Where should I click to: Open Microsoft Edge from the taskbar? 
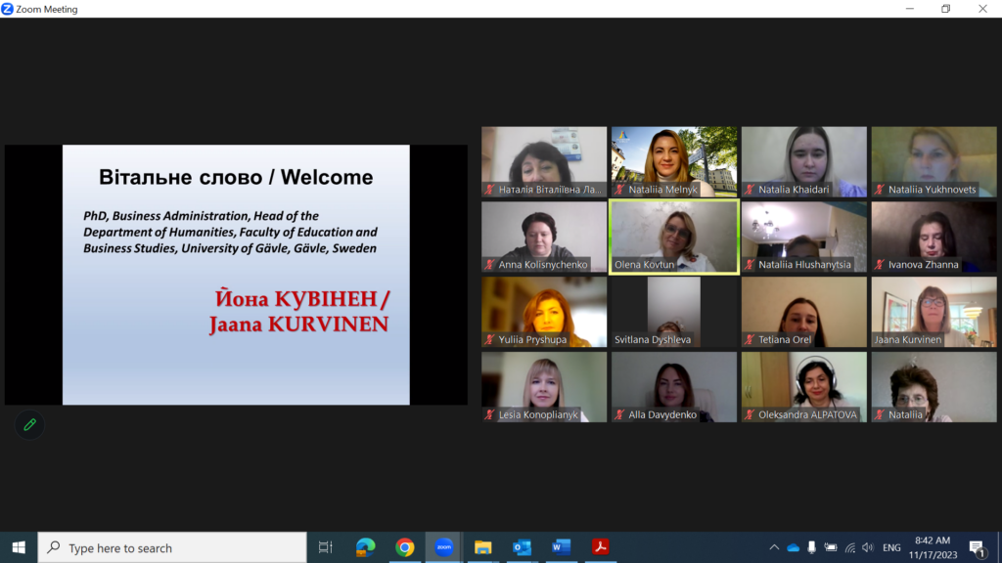(x=366, y=547)
